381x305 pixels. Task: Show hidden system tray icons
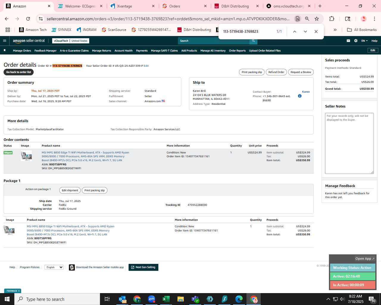[x=328, y=299]
